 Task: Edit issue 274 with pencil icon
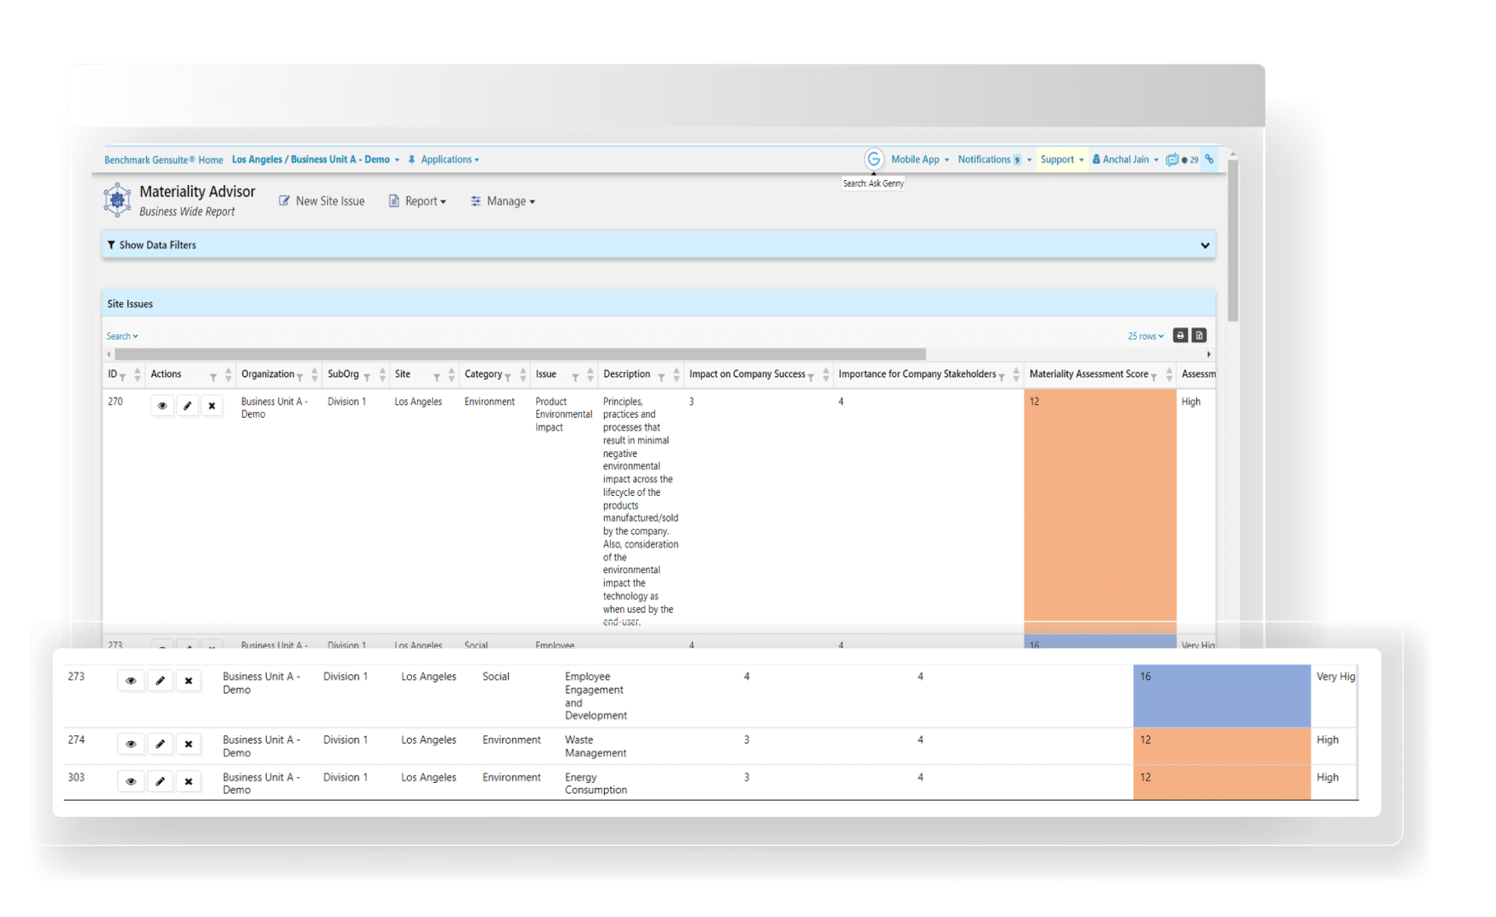point(160,744)
